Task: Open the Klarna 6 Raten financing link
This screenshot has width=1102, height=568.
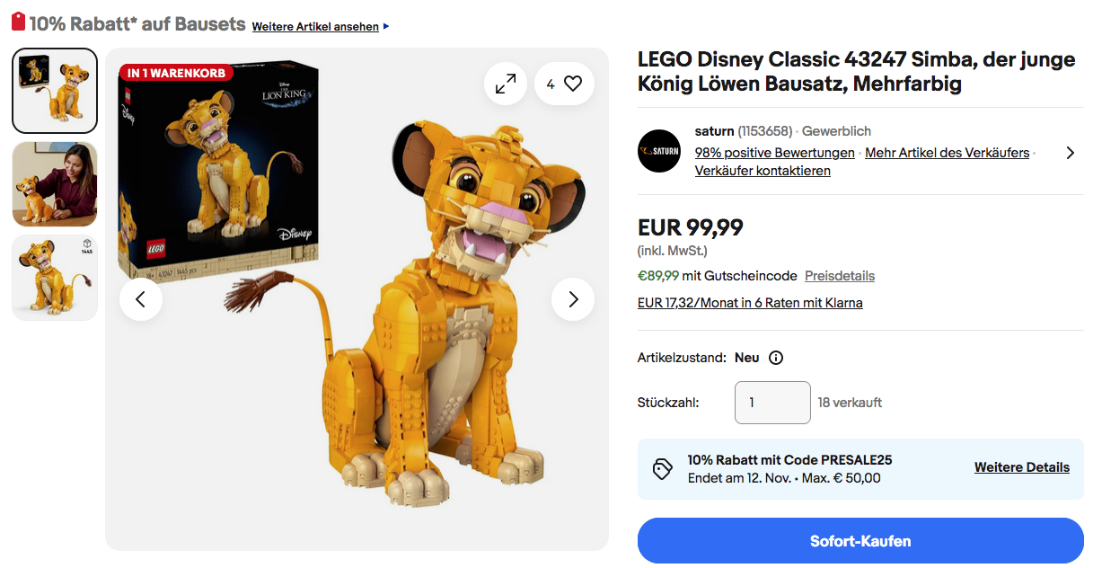Action: click(x=750, y=303)
